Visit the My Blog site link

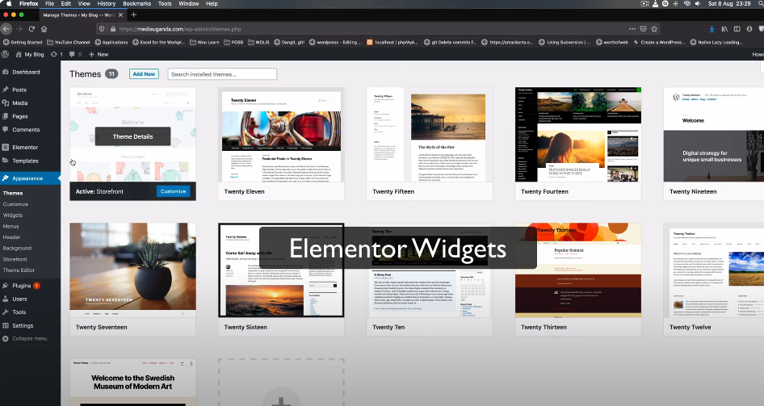pyautogui.click(x=30, y=55)
